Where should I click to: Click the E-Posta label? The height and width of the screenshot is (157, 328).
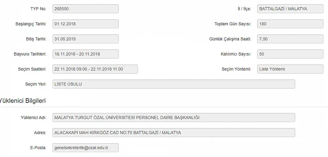click(38, 148)
